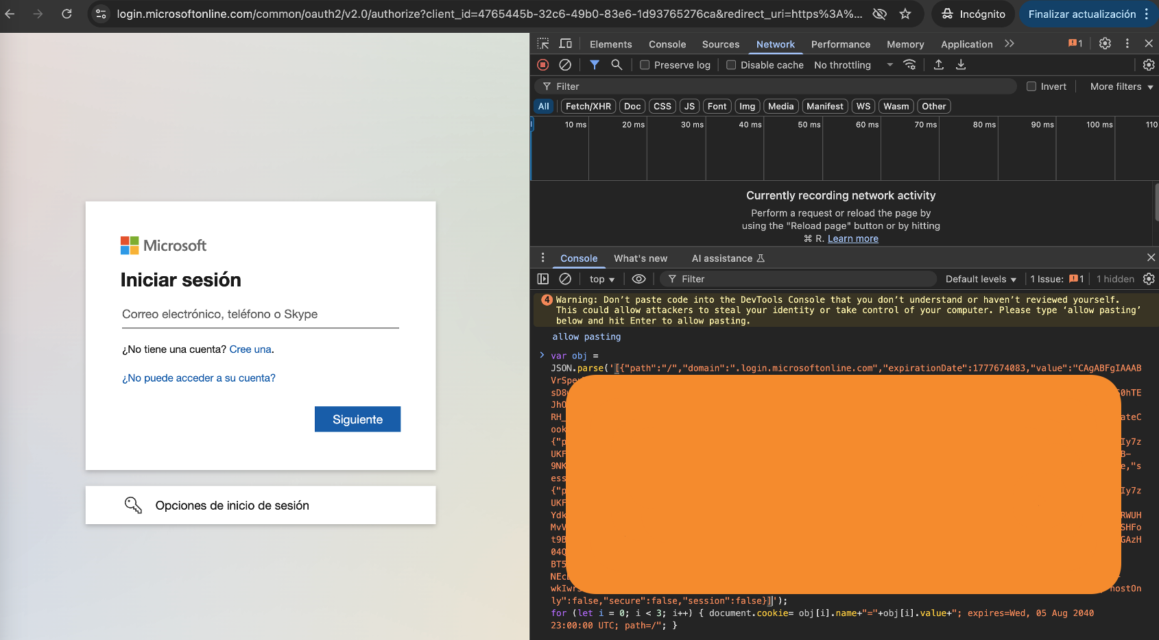Open console settings gear icon
Screen dimensions: 1159x640
pyautogui.click(x=1149, y=279)
